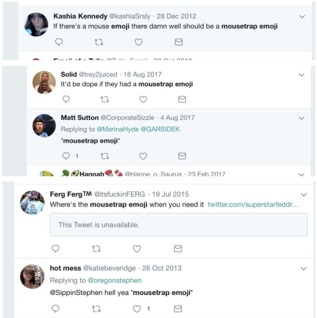
Task: Reply to Matt Sutton's tweet
Action: tap(66, 155)
